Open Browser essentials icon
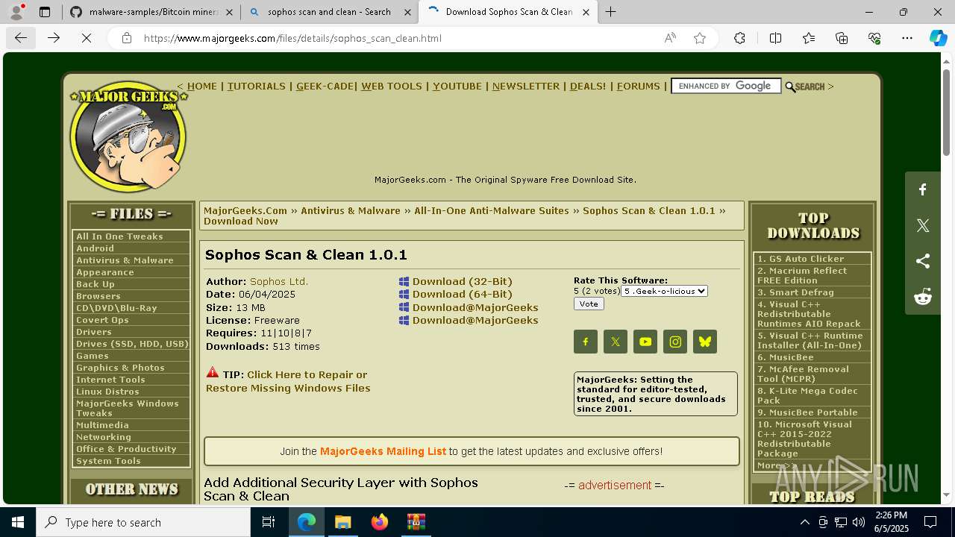955x537 pixels. [874, 38]
